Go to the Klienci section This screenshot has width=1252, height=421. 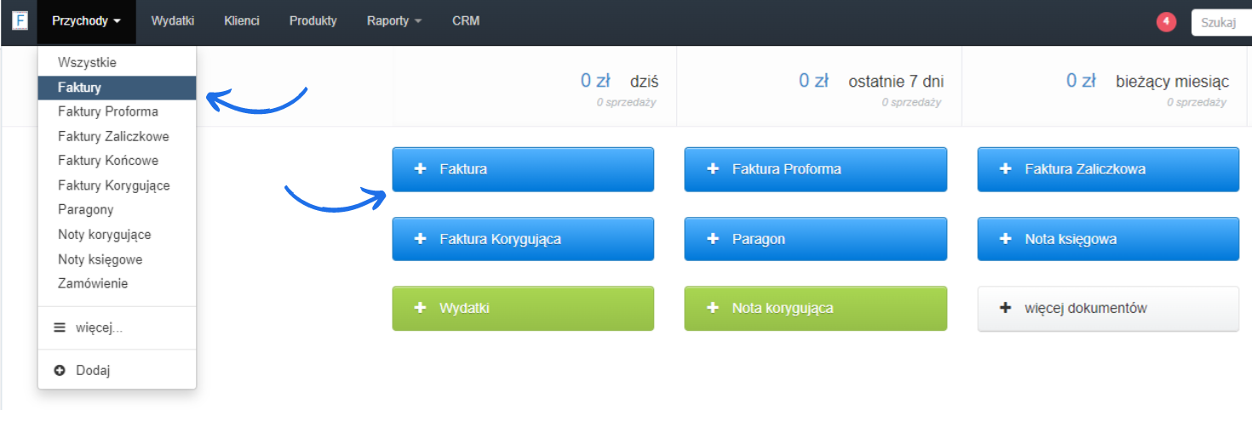point(242,21)
